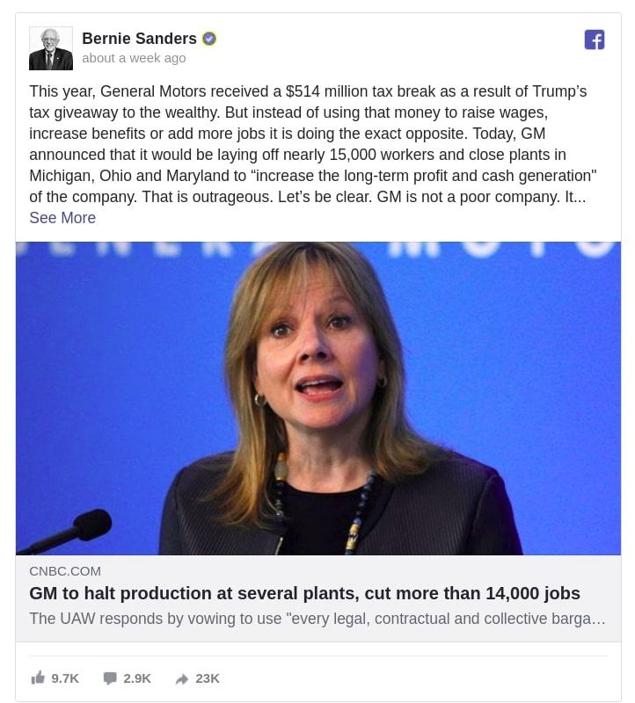
Task: Click the truncated 'It...' ending of post text
Action: pos(575,197)
